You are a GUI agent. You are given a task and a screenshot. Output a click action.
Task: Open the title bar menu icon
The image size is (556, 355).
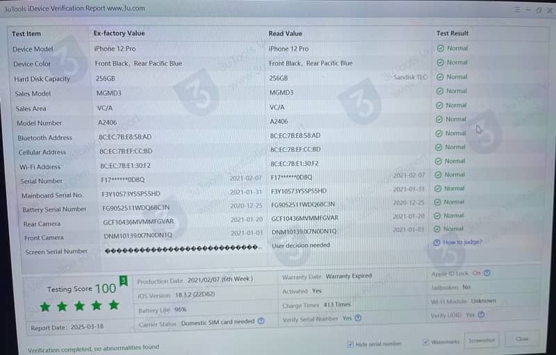click(x=517, y=10)
